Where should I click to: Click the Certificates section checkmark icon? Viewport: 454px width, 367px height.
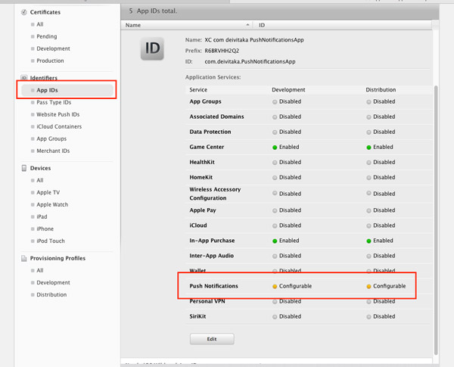[x=24, y=12]
